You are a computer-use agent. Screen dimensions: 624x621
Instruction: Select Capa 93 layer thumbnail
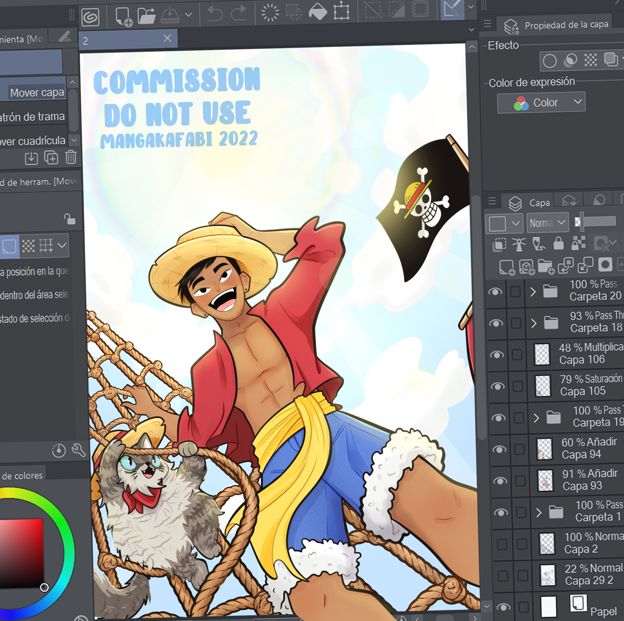546,480
